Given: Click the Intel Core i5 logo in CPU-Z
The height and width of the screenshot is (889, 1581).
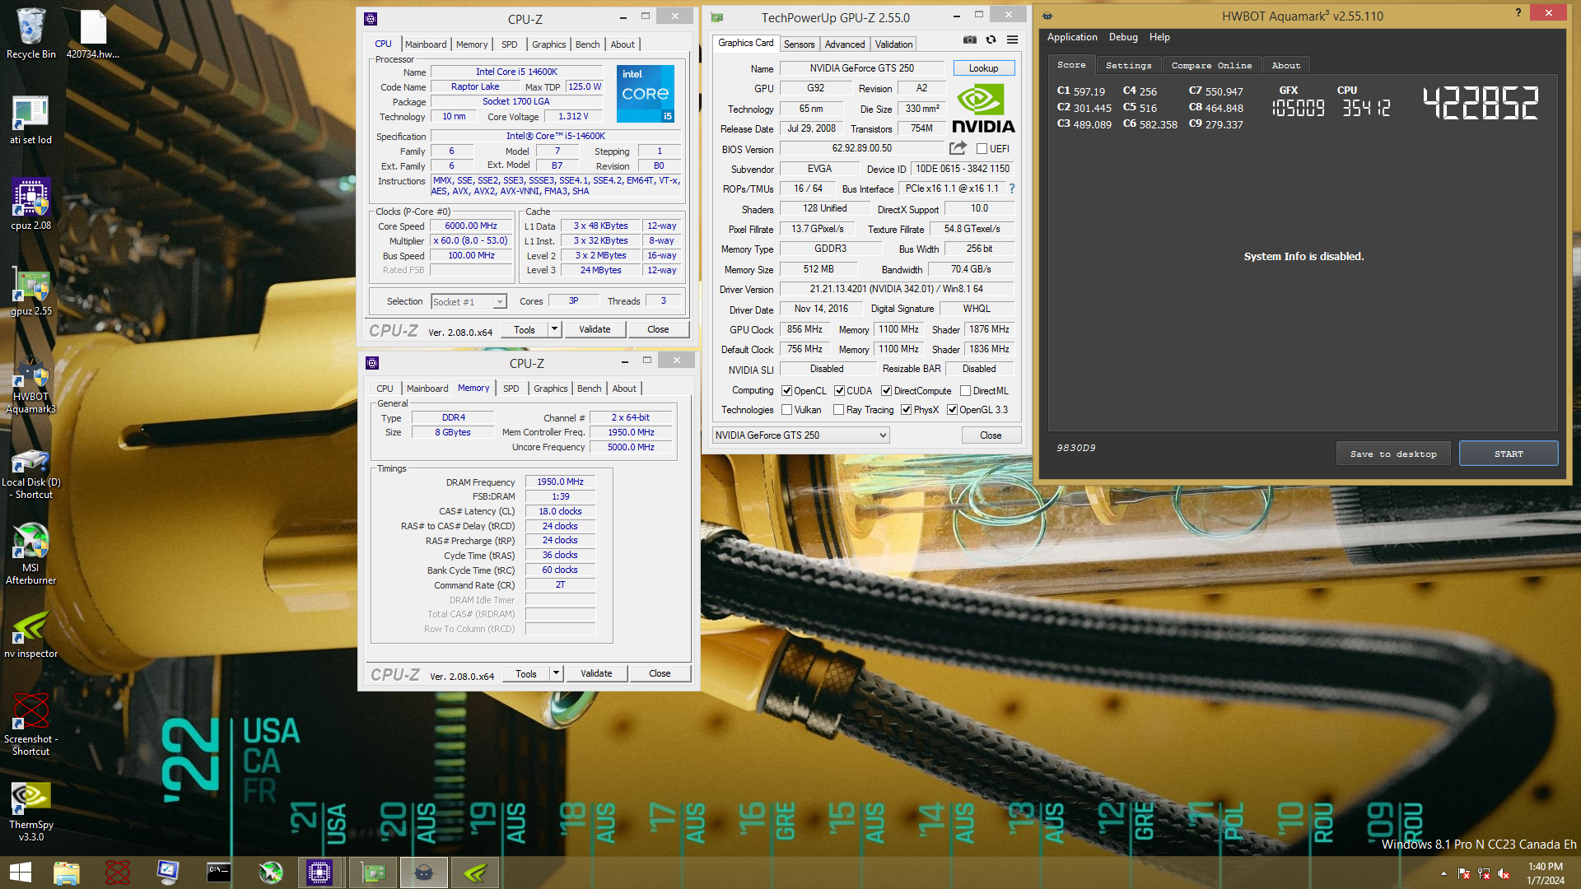Looking at the screenshot, I should tap(645, 94).
